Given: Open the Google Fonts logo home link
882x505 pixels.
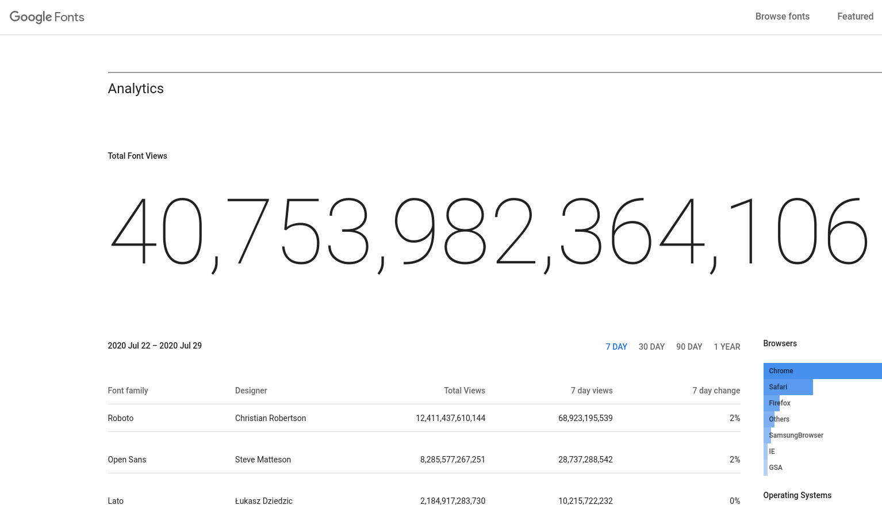Looking at the screenshot, I should click(x=47, y=17).
